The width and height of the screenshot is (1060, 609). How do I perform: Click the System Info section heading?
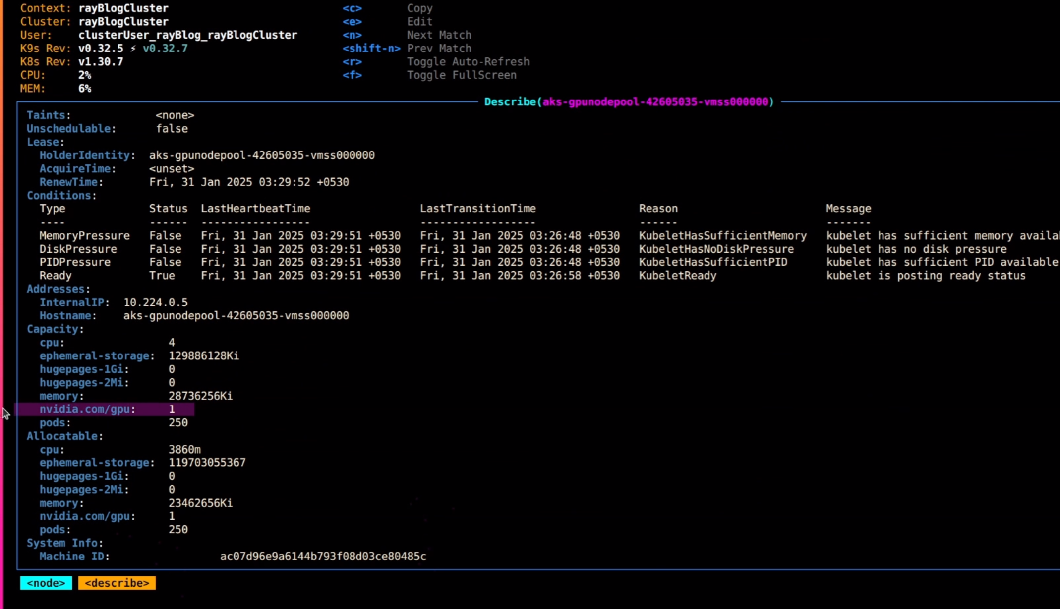[65, 543]
